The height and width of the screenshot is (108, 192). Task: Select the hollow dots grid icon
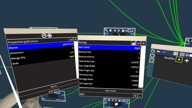coord(182,54)
